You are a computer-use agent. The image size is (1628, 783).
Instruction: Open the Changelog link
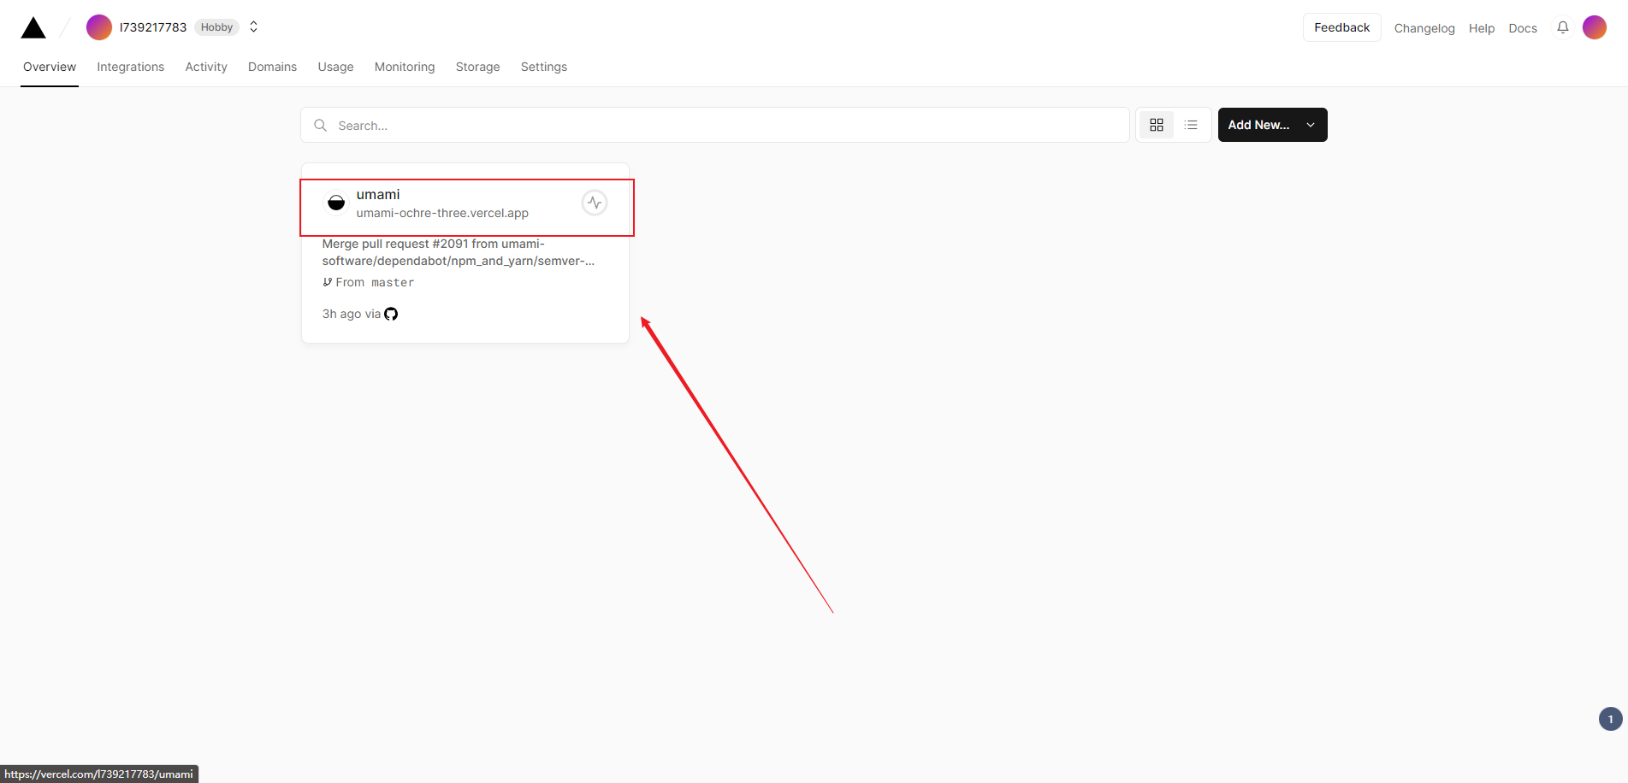click(x=1424, y=28)
